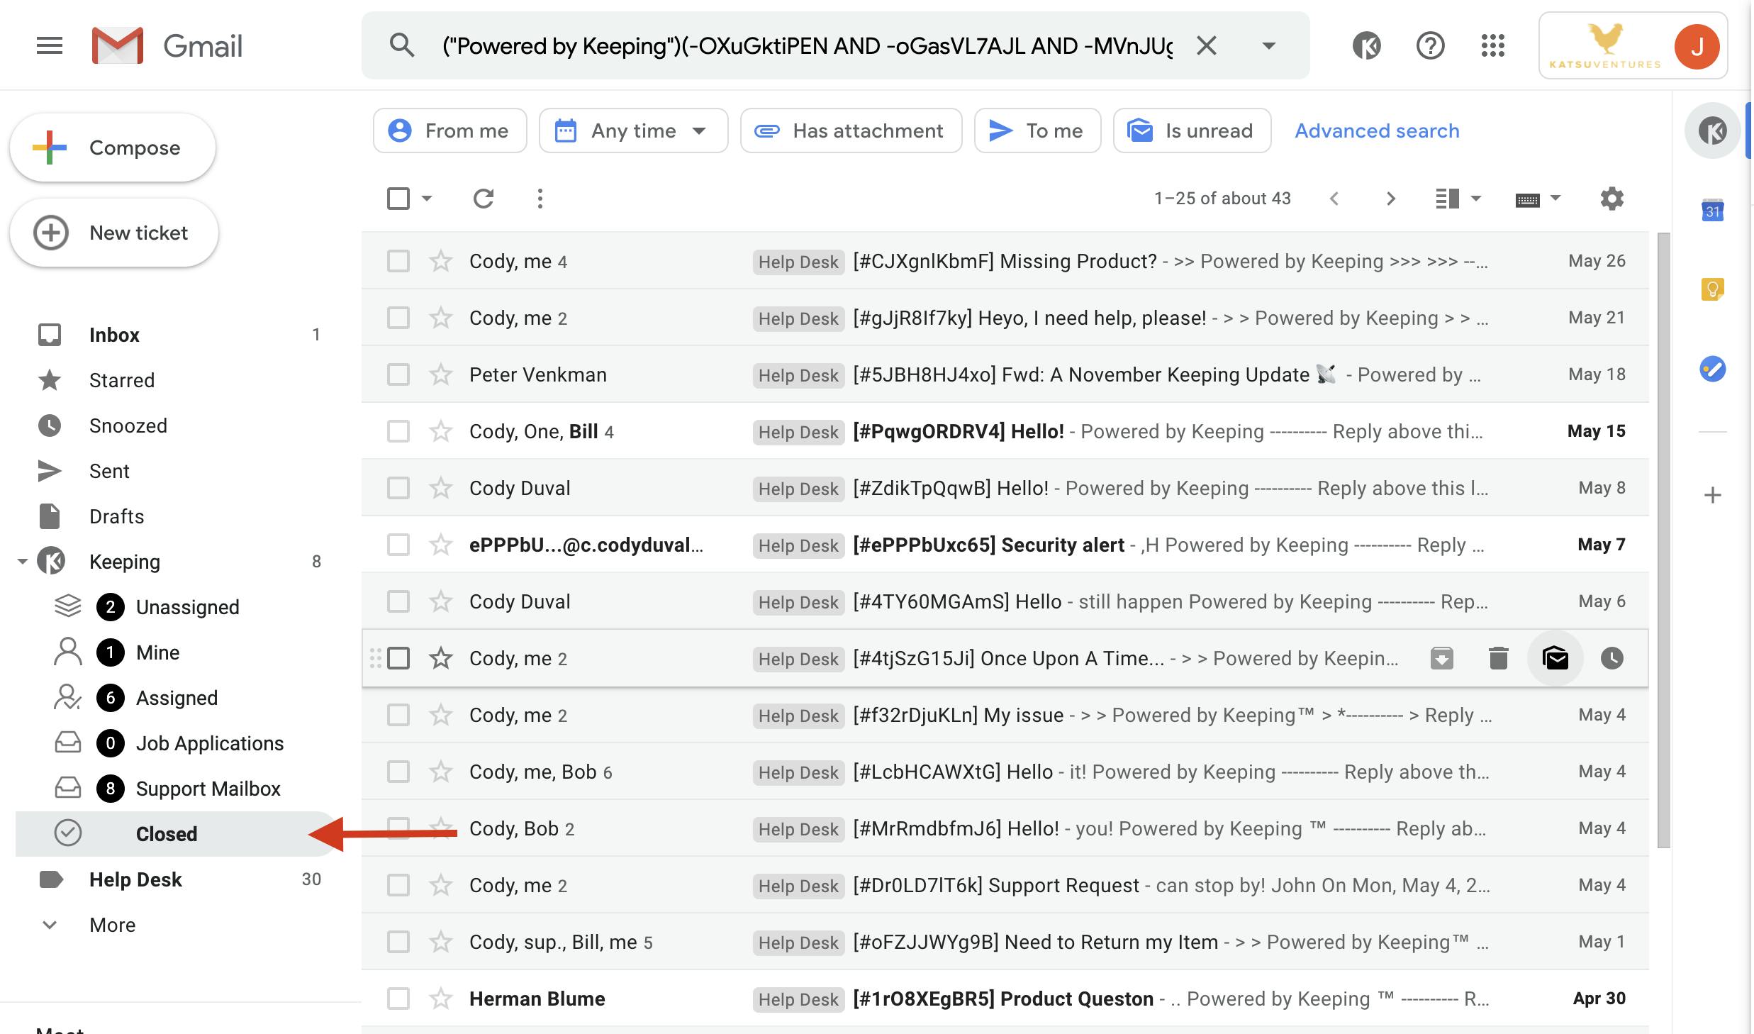Open select-all options dropdown arrow
The height and width of the screenshot is (1034, 1754).
[427, 199]
